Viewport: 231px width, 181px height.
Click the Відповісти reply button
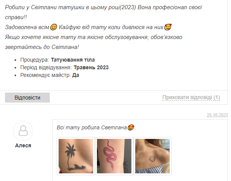click(x=27, y=98)
